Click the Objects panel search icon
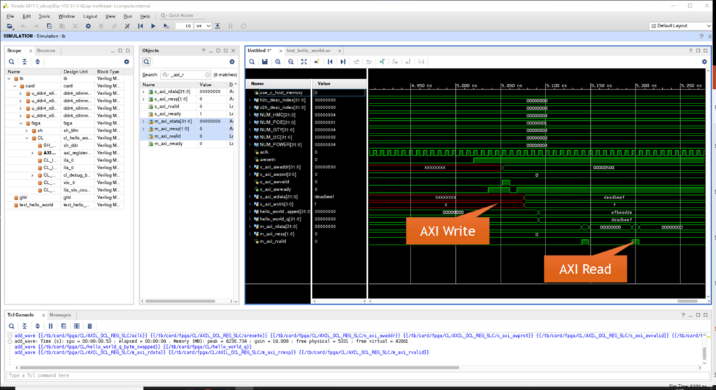This screenshot has height=390, width=716. 146,62
